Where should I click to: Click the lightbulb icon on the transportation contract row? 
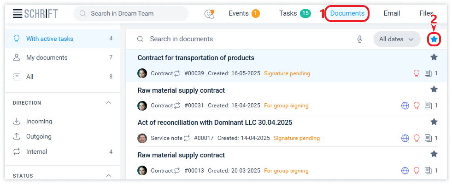(417, 73)
